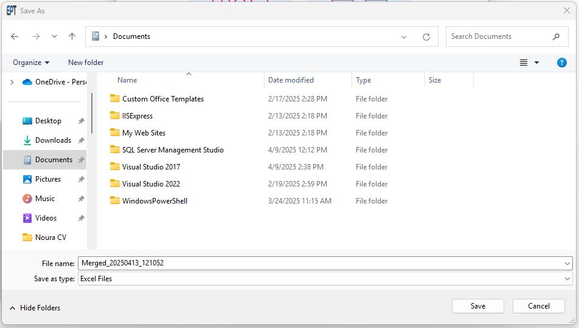
Task: Toggle the pin next to Pictures
Action: [81, 179]
